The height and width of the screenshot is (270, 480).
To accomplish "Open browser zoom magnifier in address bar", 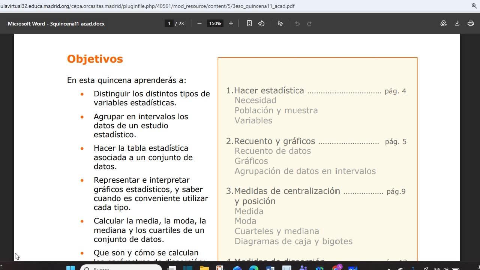I will click(474, 6).
